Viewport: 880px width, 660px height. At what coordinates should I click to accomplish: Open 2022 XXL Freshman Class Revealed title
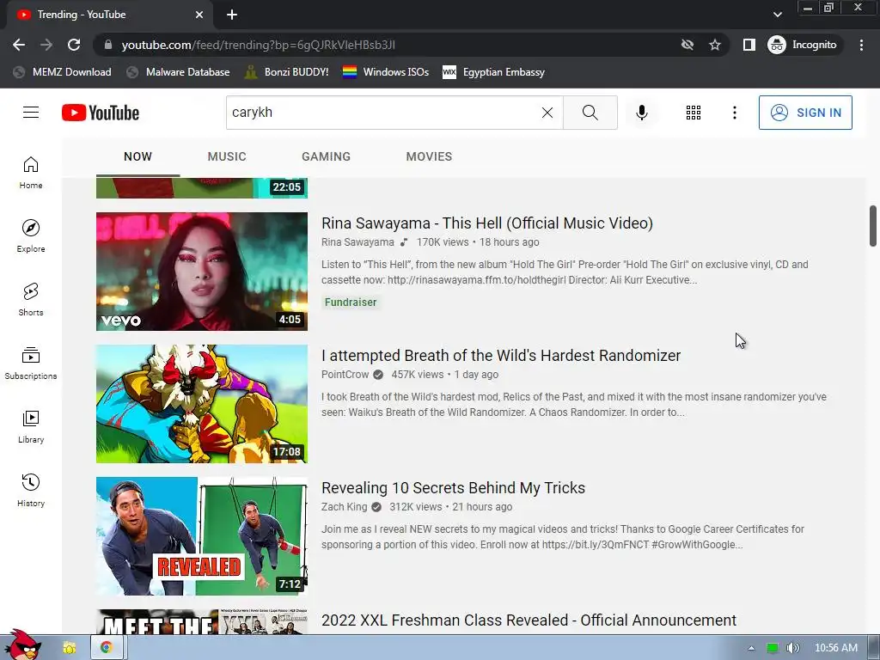(529, 620)
